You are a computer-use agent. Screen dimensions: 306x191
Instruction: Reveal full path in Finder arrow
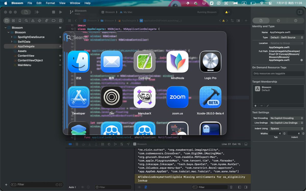[x=302, y=60]
